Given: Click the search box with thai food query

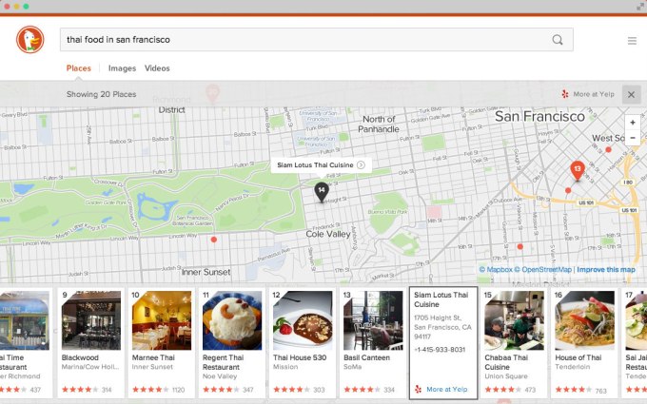Looking at the screenshot, I should pos(317,40).
